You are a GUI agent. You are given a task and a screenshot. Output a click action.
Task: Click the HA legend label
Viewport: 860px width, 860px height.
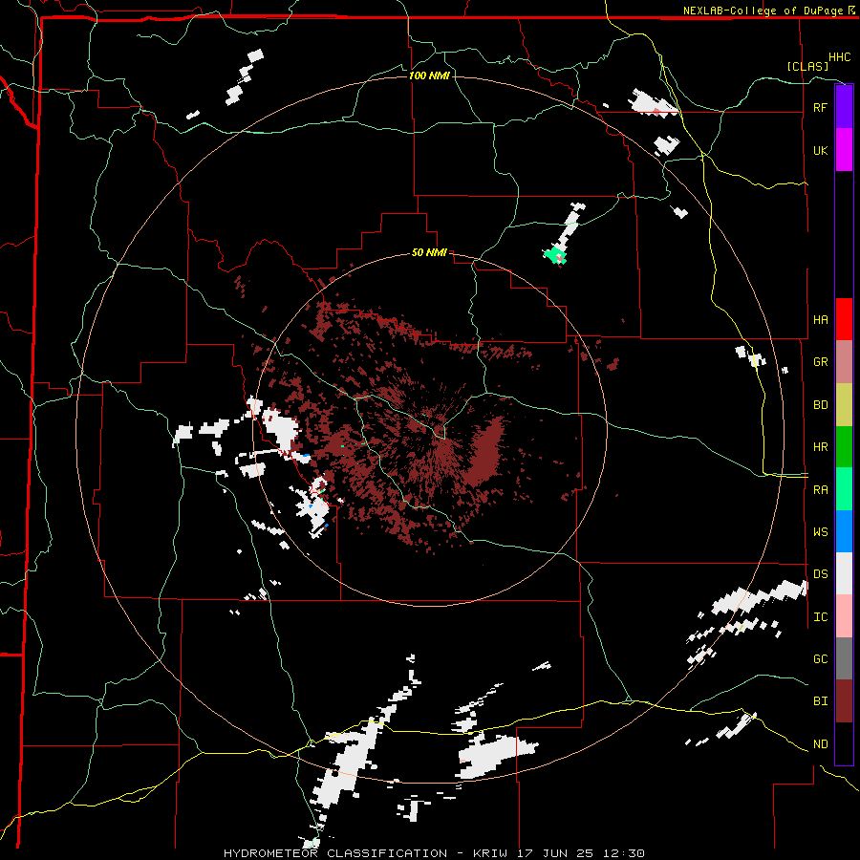820,319
